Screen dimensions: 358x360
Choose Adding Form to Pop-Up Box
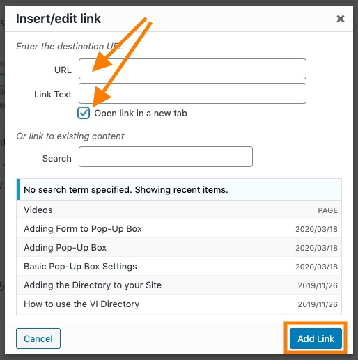click(179, 229)
